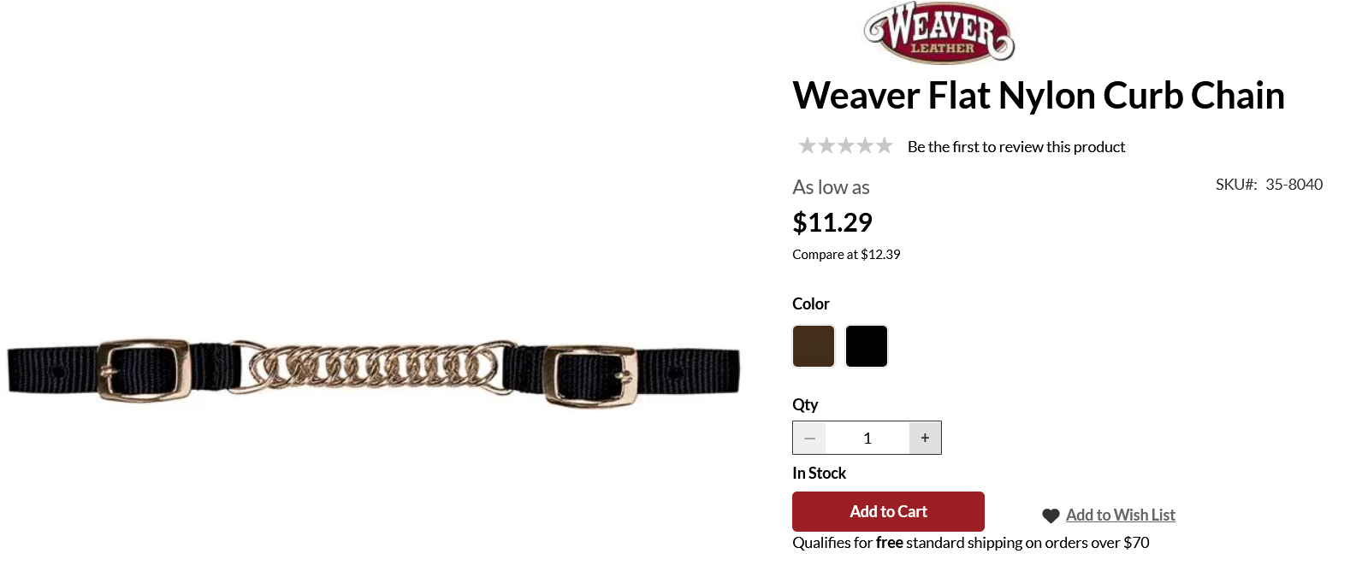
Task: Click the In Stock status label
Action: click(x=819, y=474)
